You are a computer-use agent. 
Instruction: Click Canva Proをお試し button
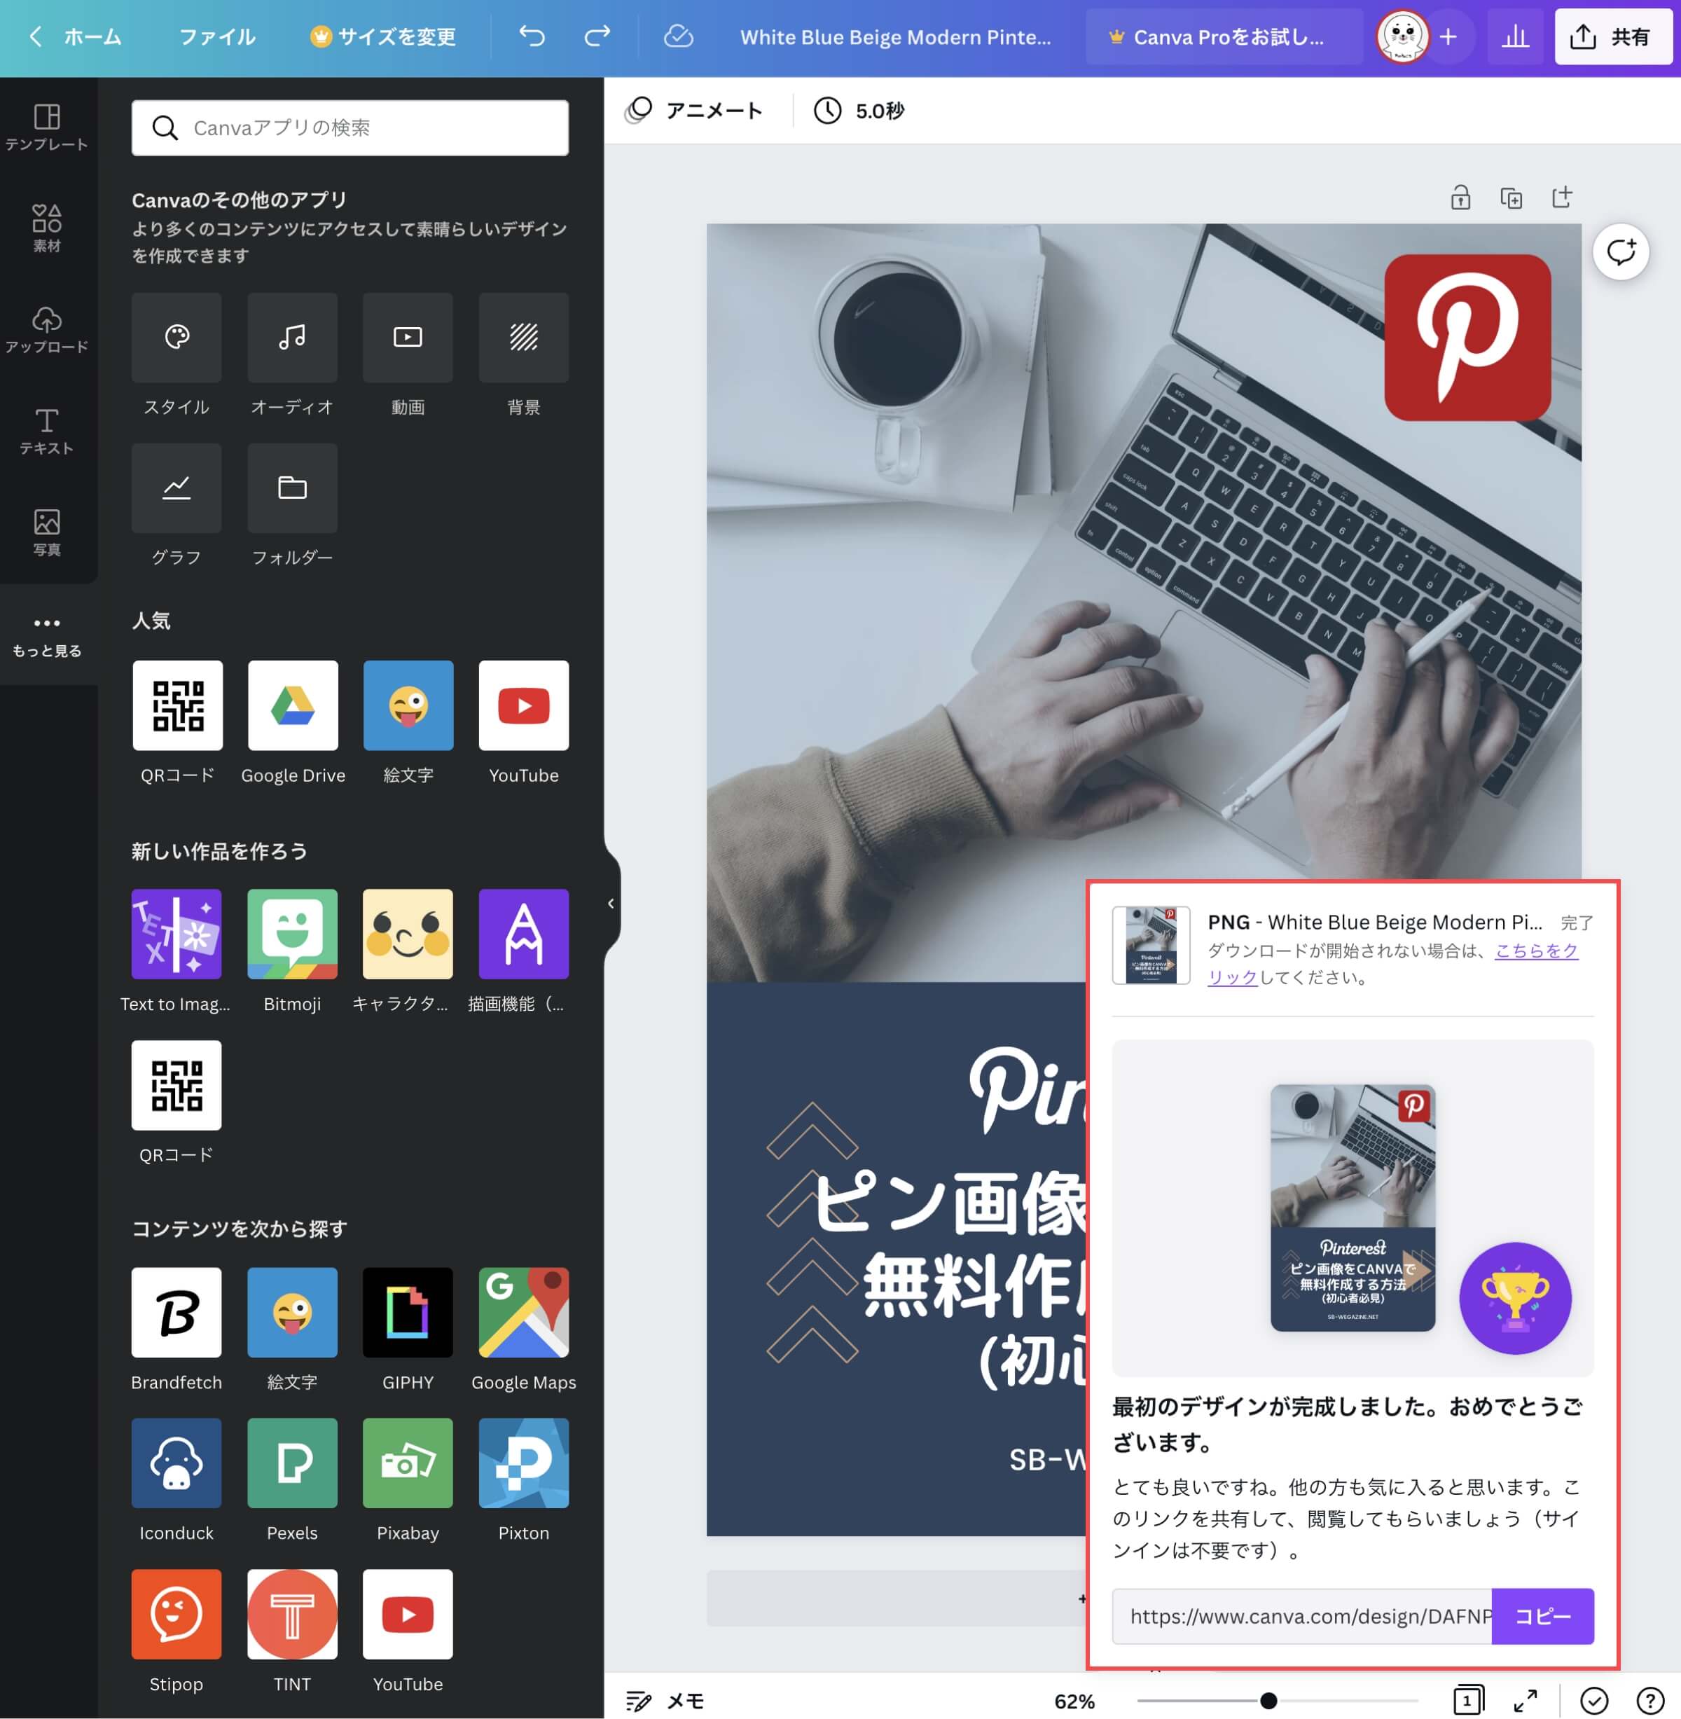click(1224, 36)
